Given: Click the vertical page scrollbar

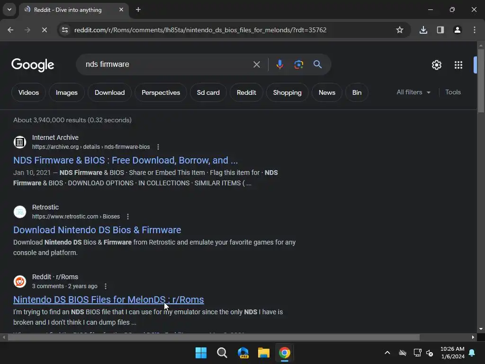Looking at the screenshot, I should pos(481,81).
